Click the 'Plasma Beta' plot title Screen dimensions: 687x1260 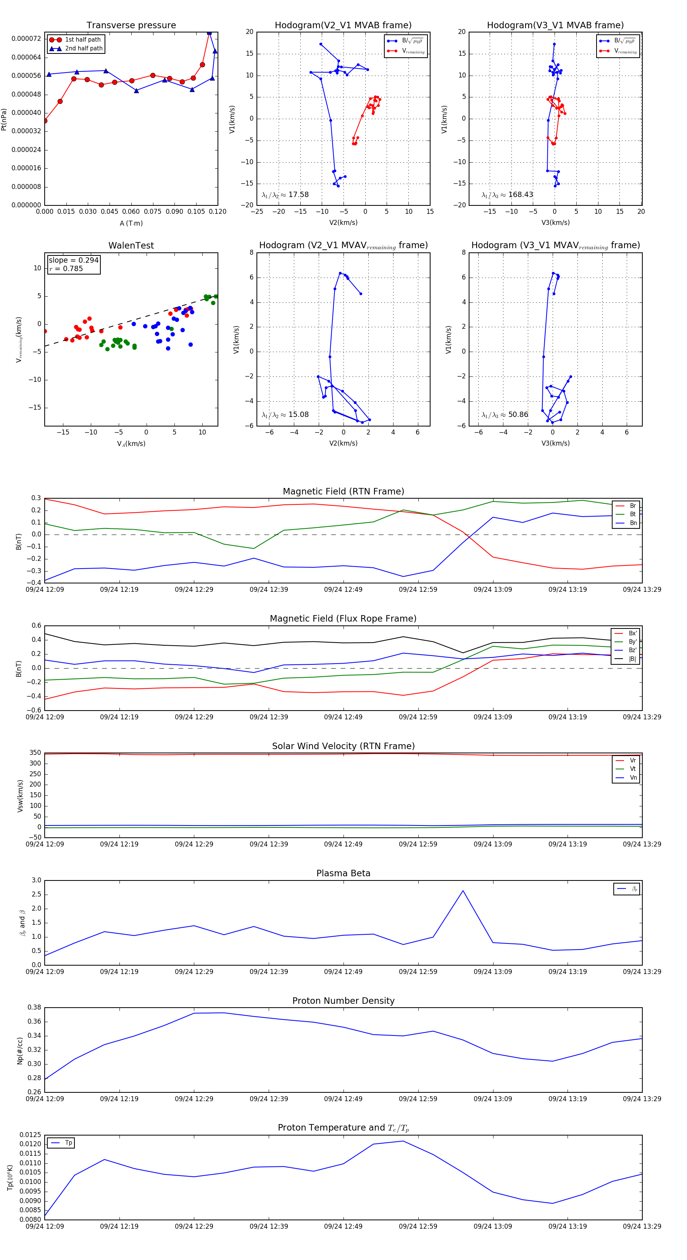pos(343,873)
